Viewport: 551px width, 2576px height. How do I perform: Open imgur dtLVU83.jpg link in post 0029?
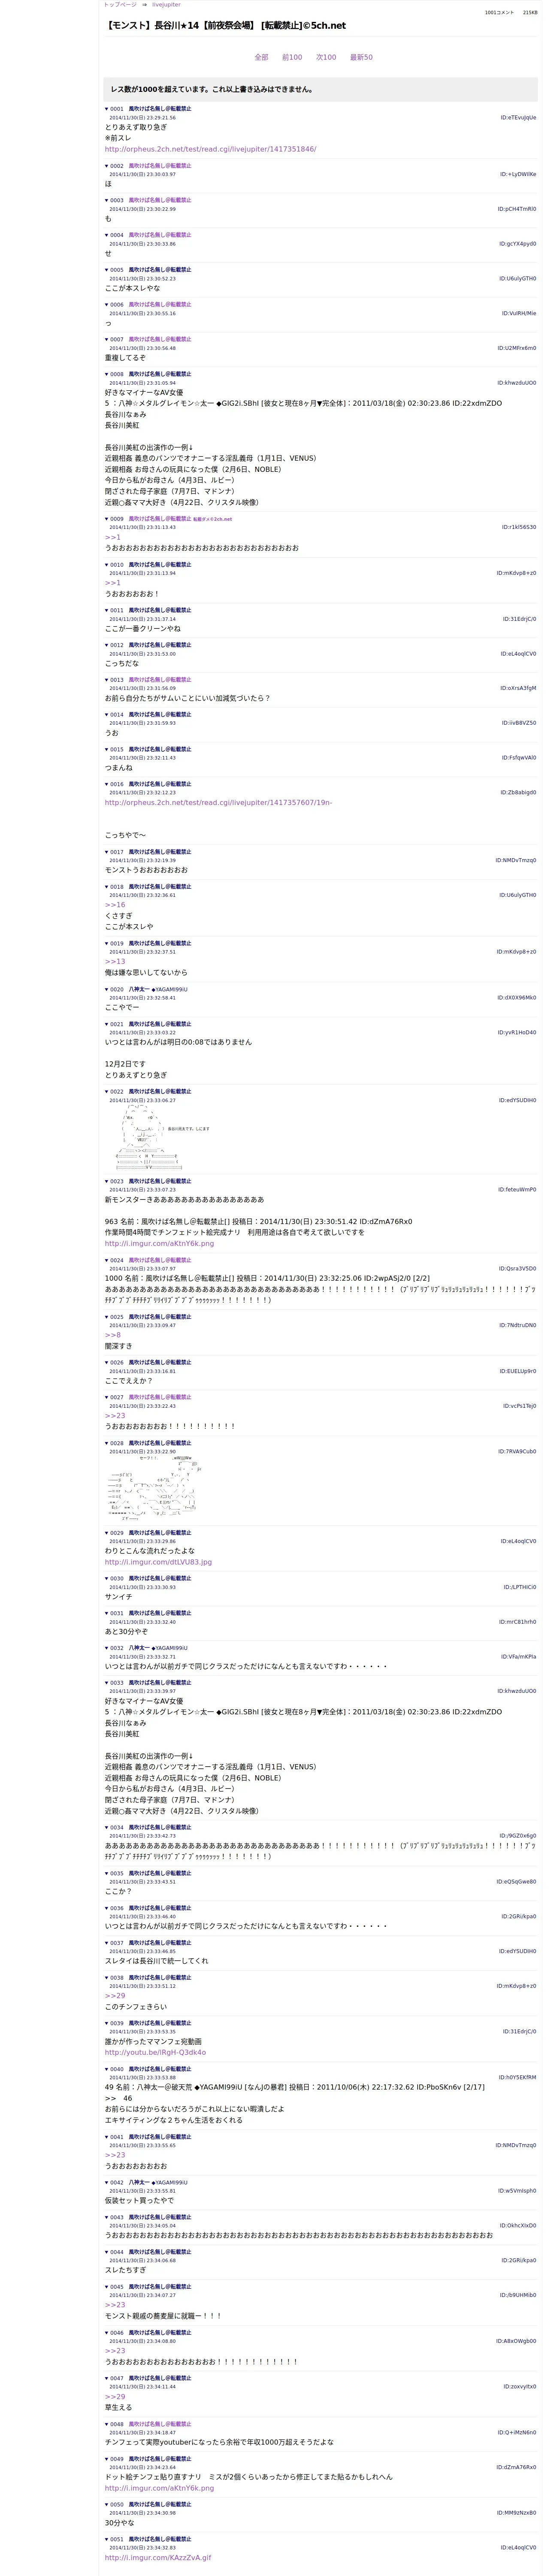(158, 1562)
